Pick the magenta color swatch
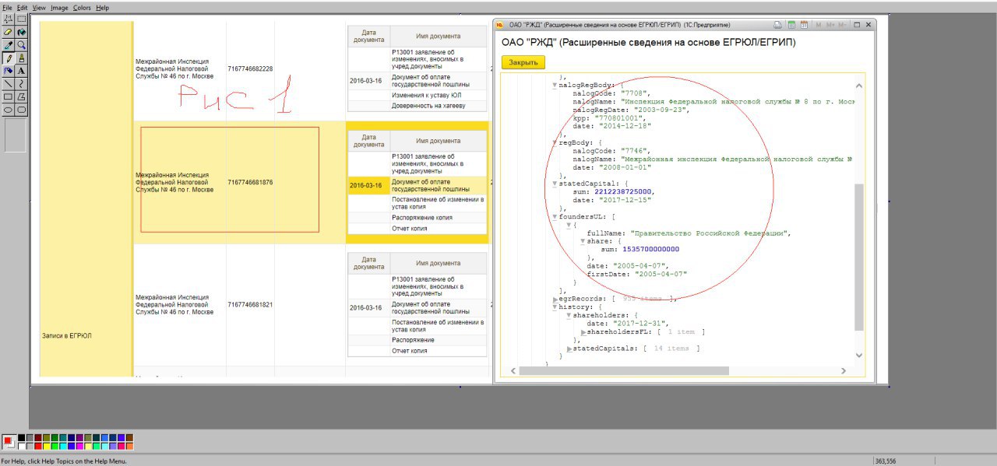This screenshot has width=997, height=466. point(79,447)
